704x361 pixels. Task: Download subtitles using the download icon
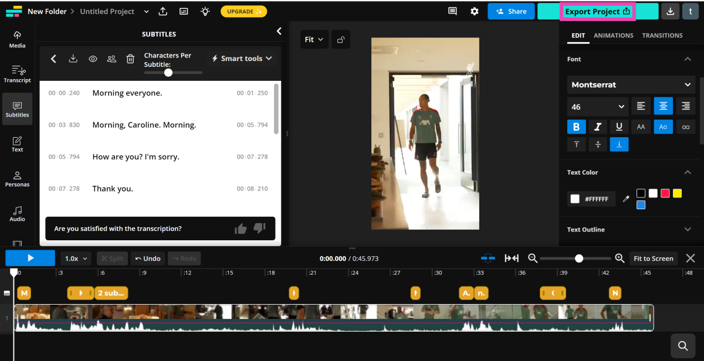click(73, 59)
